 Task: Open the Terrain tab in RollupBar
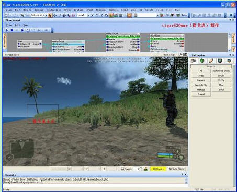pyautogui.click(x=202, y=61)
